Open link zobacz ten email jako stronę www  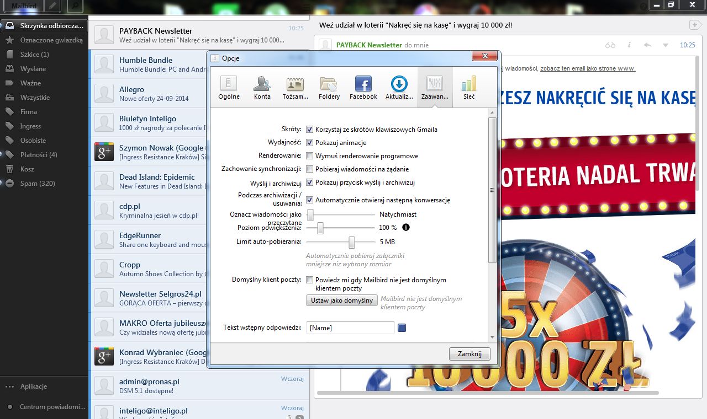(588, 68)
